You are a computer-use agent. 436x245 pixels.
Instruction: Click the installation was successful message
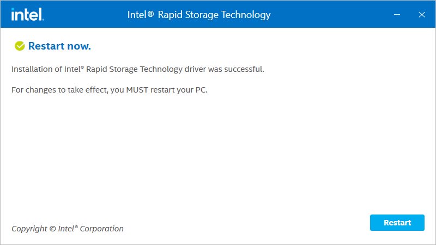click(x=137, y=69)
